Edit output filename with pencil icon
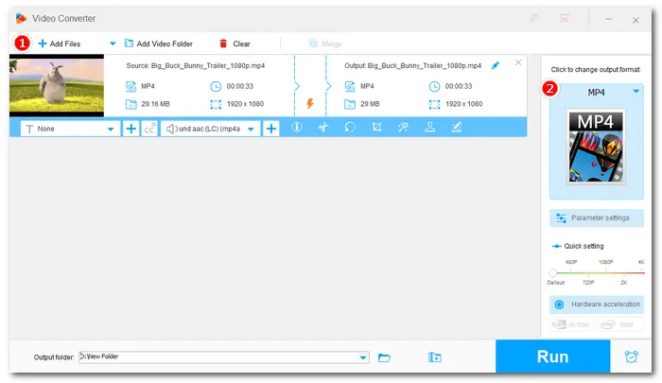Image resolution: width=662 pixels, height=383 pixels. click(496, 65)
